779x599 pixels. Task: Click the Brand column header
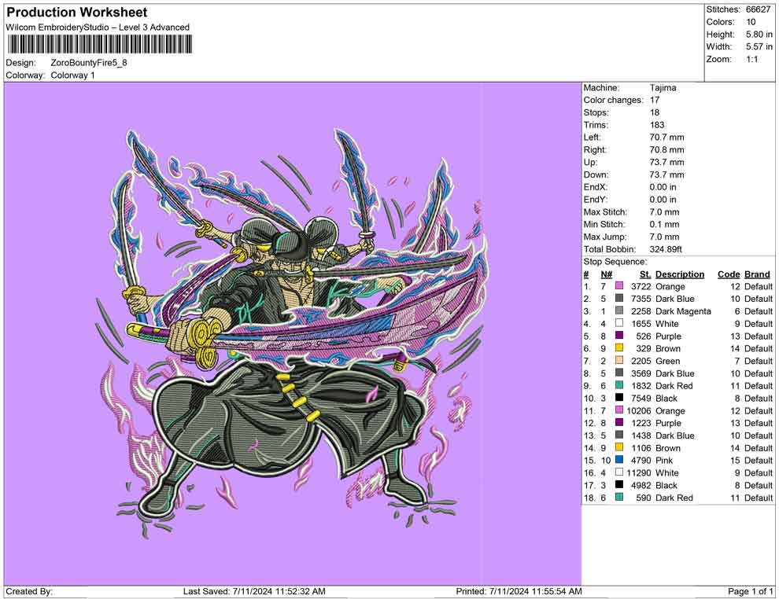pos(758,274)
